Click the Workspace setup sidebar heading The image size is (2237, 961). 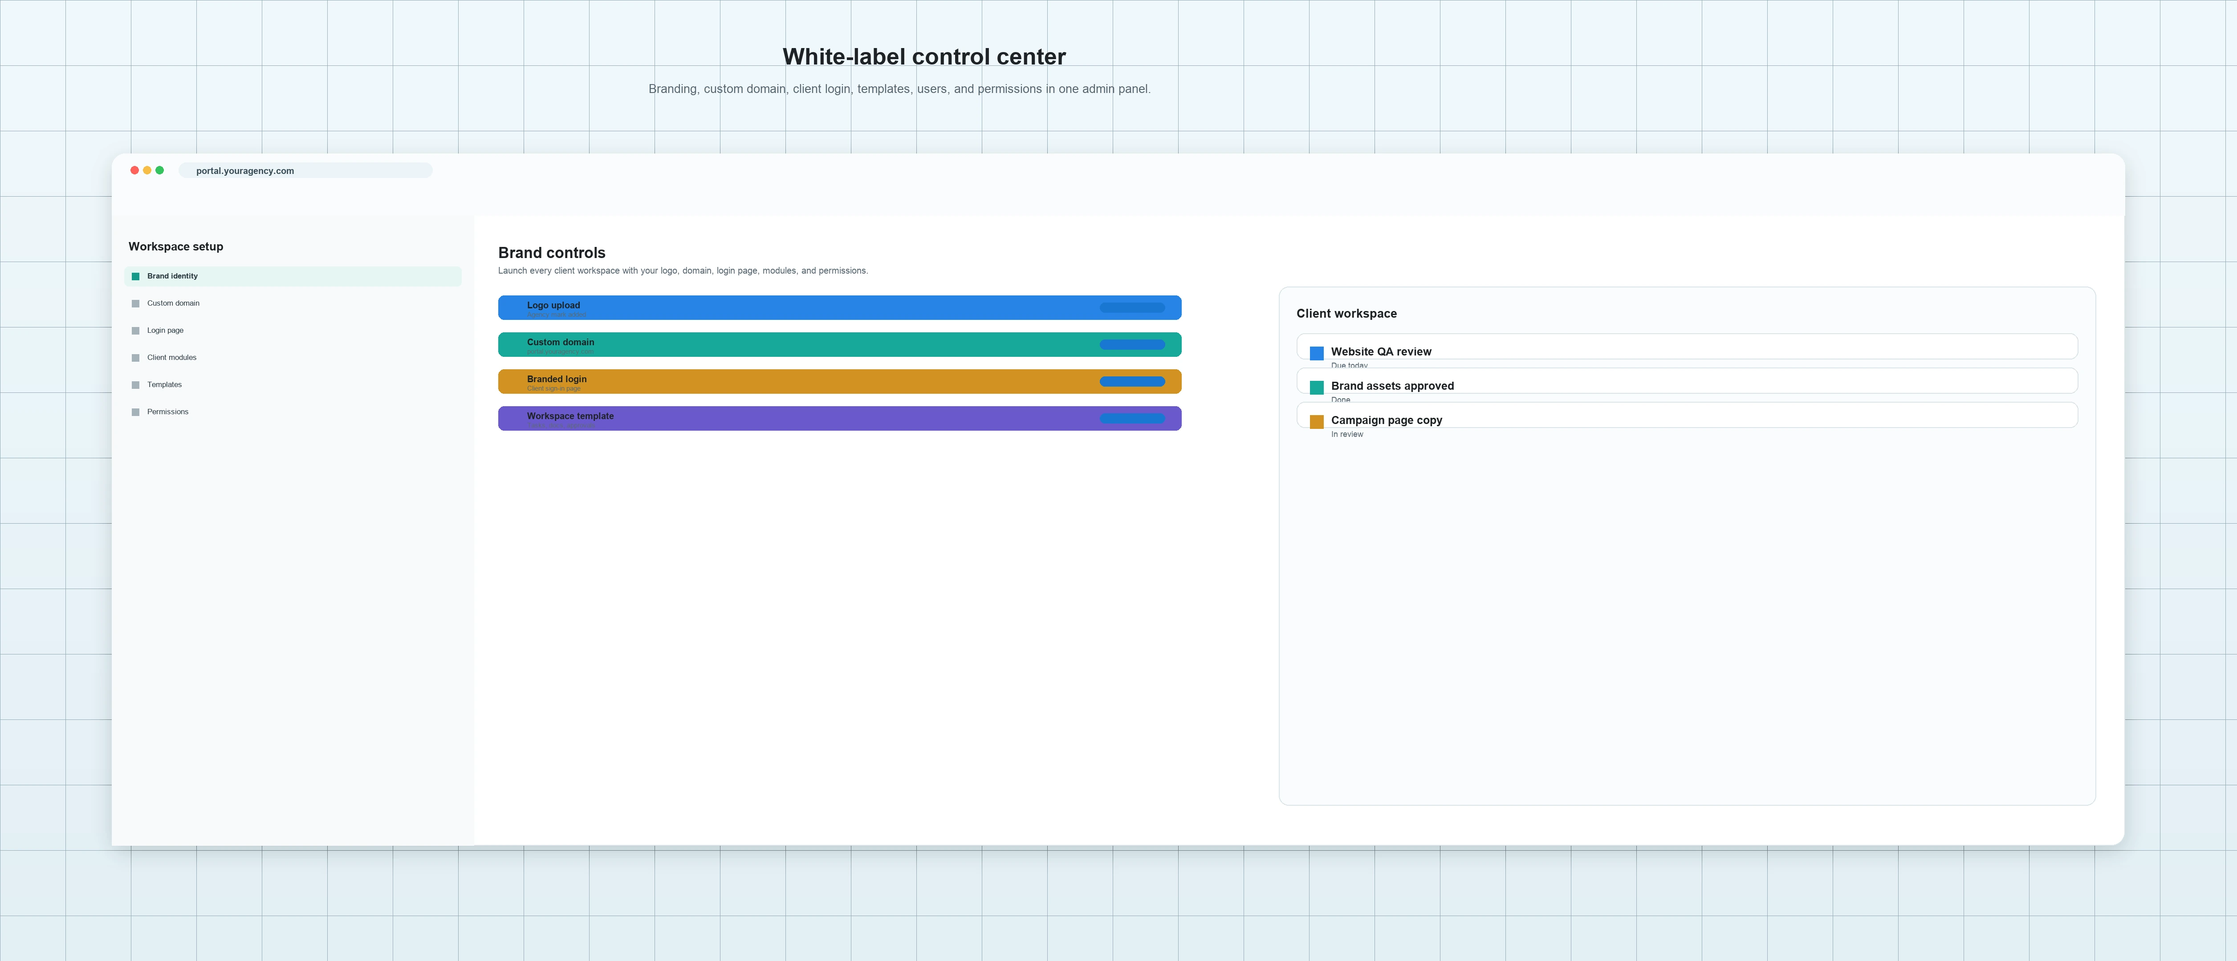(x=175, y=246)
